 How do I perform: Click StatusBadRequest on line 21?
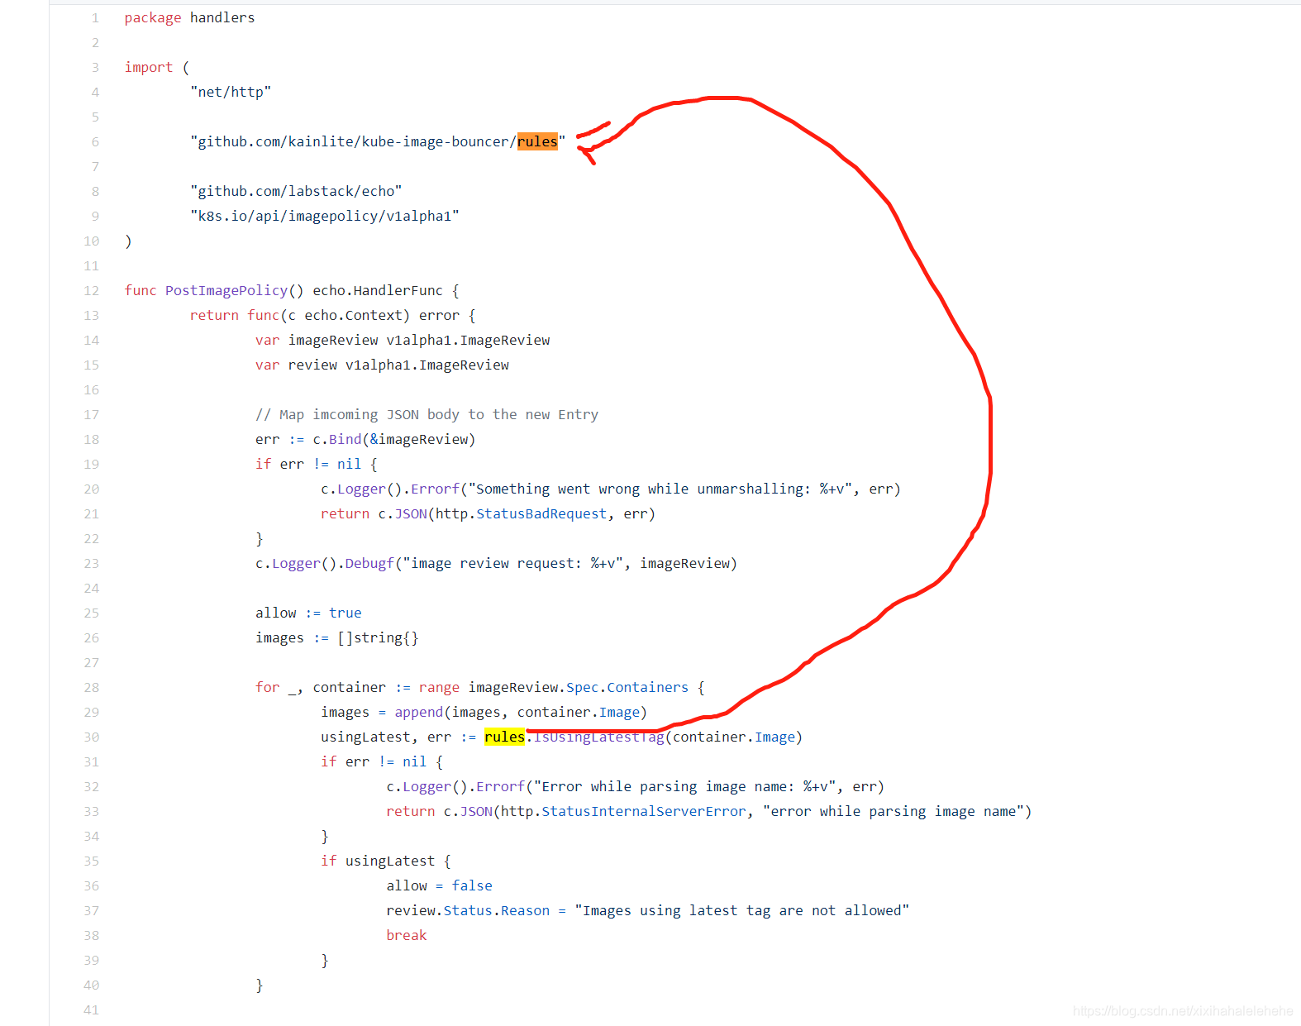coord(541,513)
